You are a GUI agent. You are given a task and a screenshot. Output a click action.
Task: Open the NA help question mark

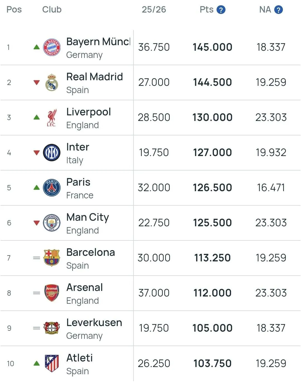coord(278,10)
